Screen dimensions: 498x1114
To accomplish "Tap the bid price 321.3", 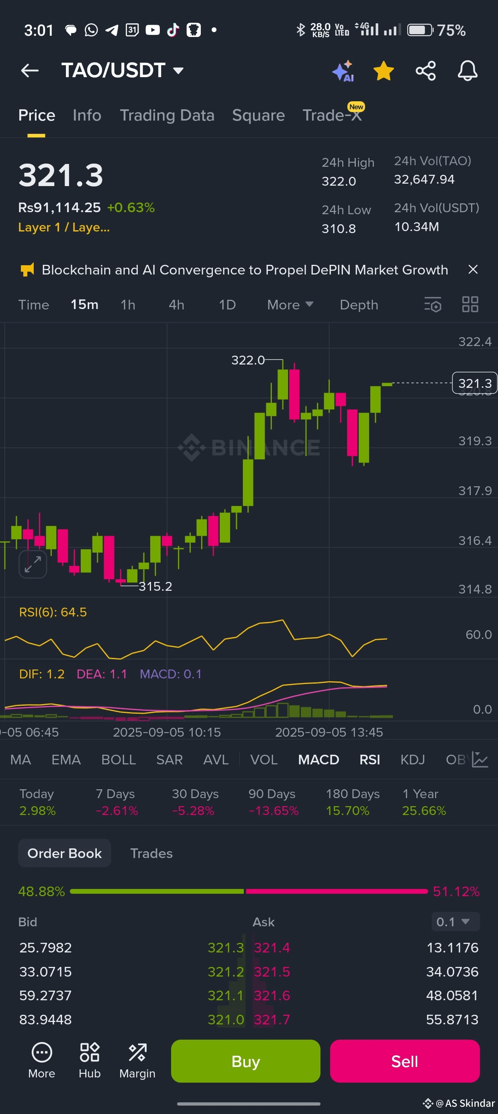I will [x=226, y=948].
